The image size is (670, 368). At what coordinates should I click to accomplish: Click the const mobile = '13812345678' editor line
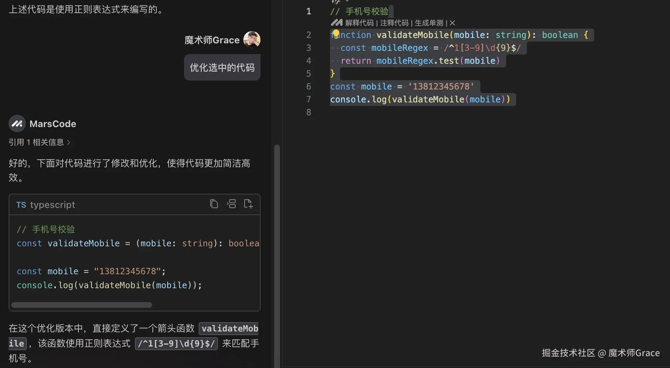coord(402,86)
